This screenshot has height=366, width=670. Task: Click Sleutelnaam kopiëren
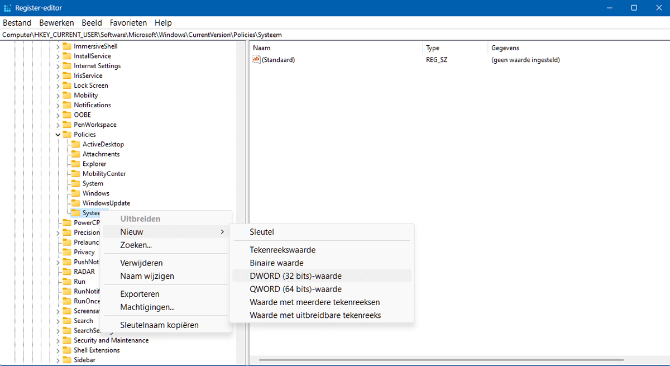(x=166, y=325)
